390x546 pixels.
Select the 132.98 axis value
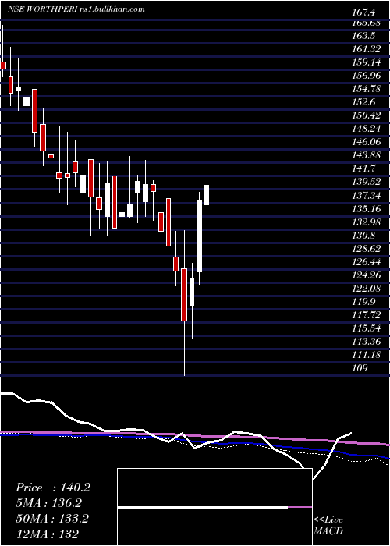click(x=367, y=222)
